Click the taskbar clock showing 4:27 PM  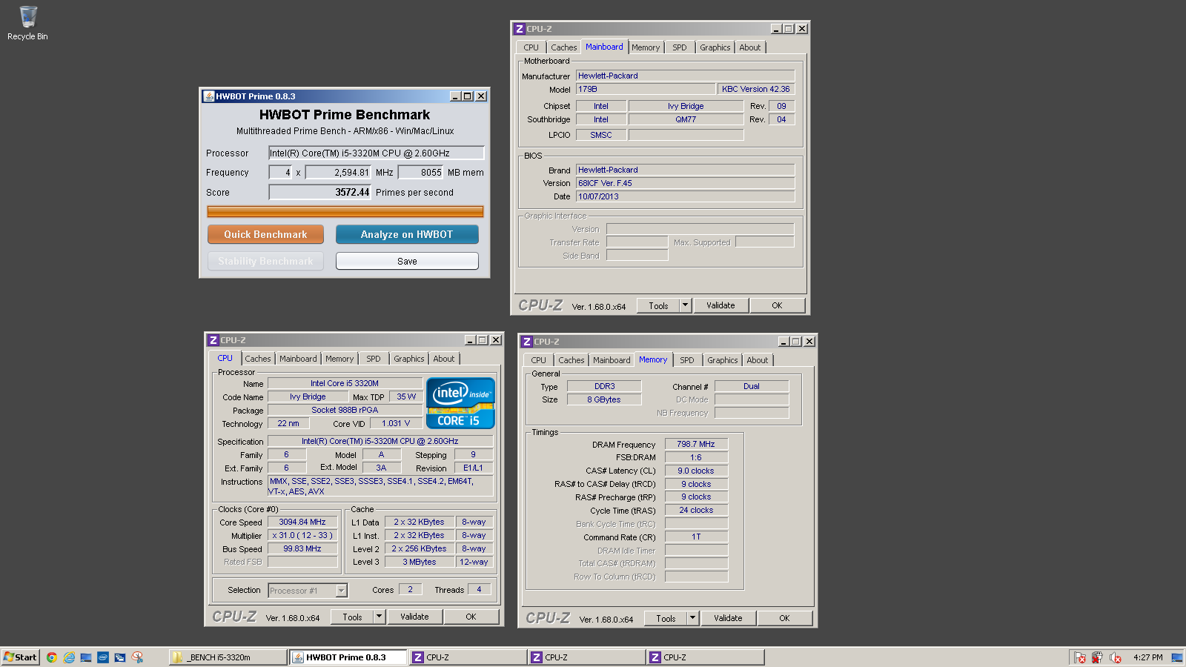(x=1147, y=657)
